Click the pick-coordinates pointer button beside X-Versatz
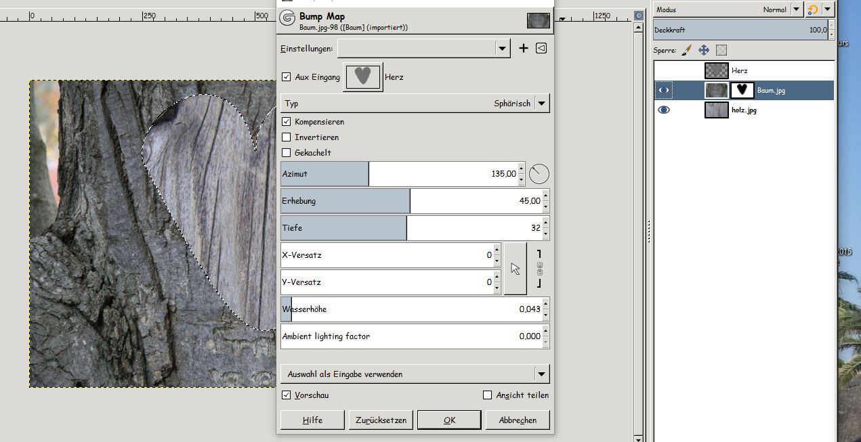The height and width of the screenshot is (442, 861). 516,269
